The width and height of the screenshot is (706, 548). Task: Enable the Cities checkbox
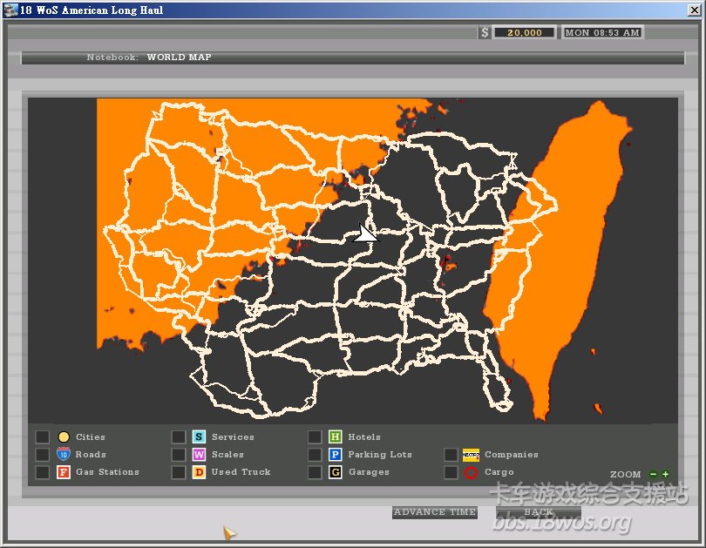(42, 437)
